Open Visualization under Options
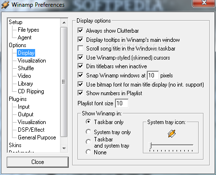Image resolution: width=216 pixels, height=175 pixels. tap(32, 61)
